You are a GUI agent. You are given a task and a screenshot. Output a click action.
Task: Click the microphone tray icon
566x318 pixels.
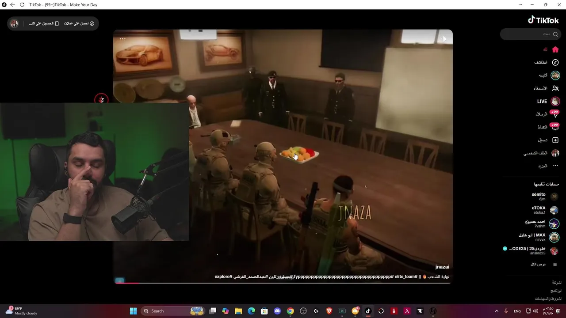pos(506,311)
